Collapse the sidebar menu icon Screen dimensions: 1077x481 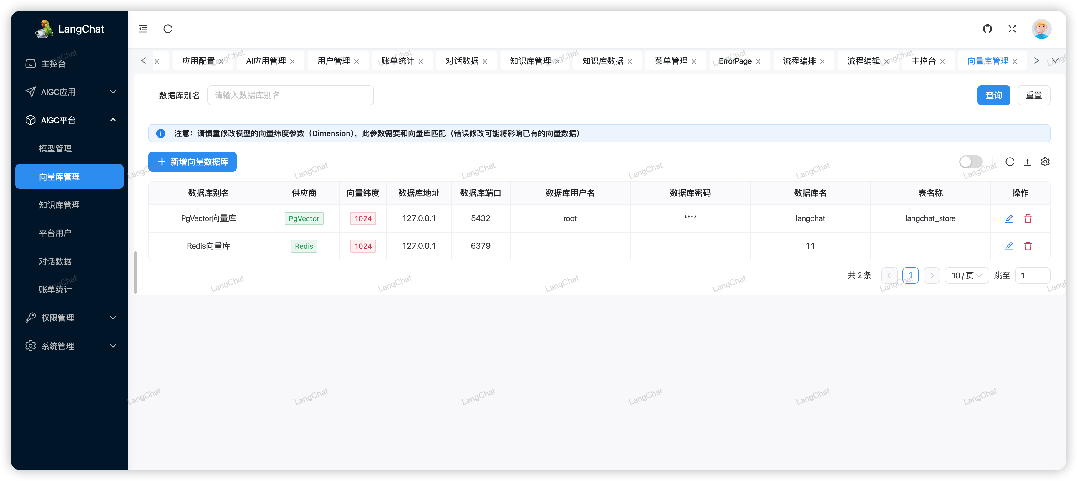click(x=143, y=29)
